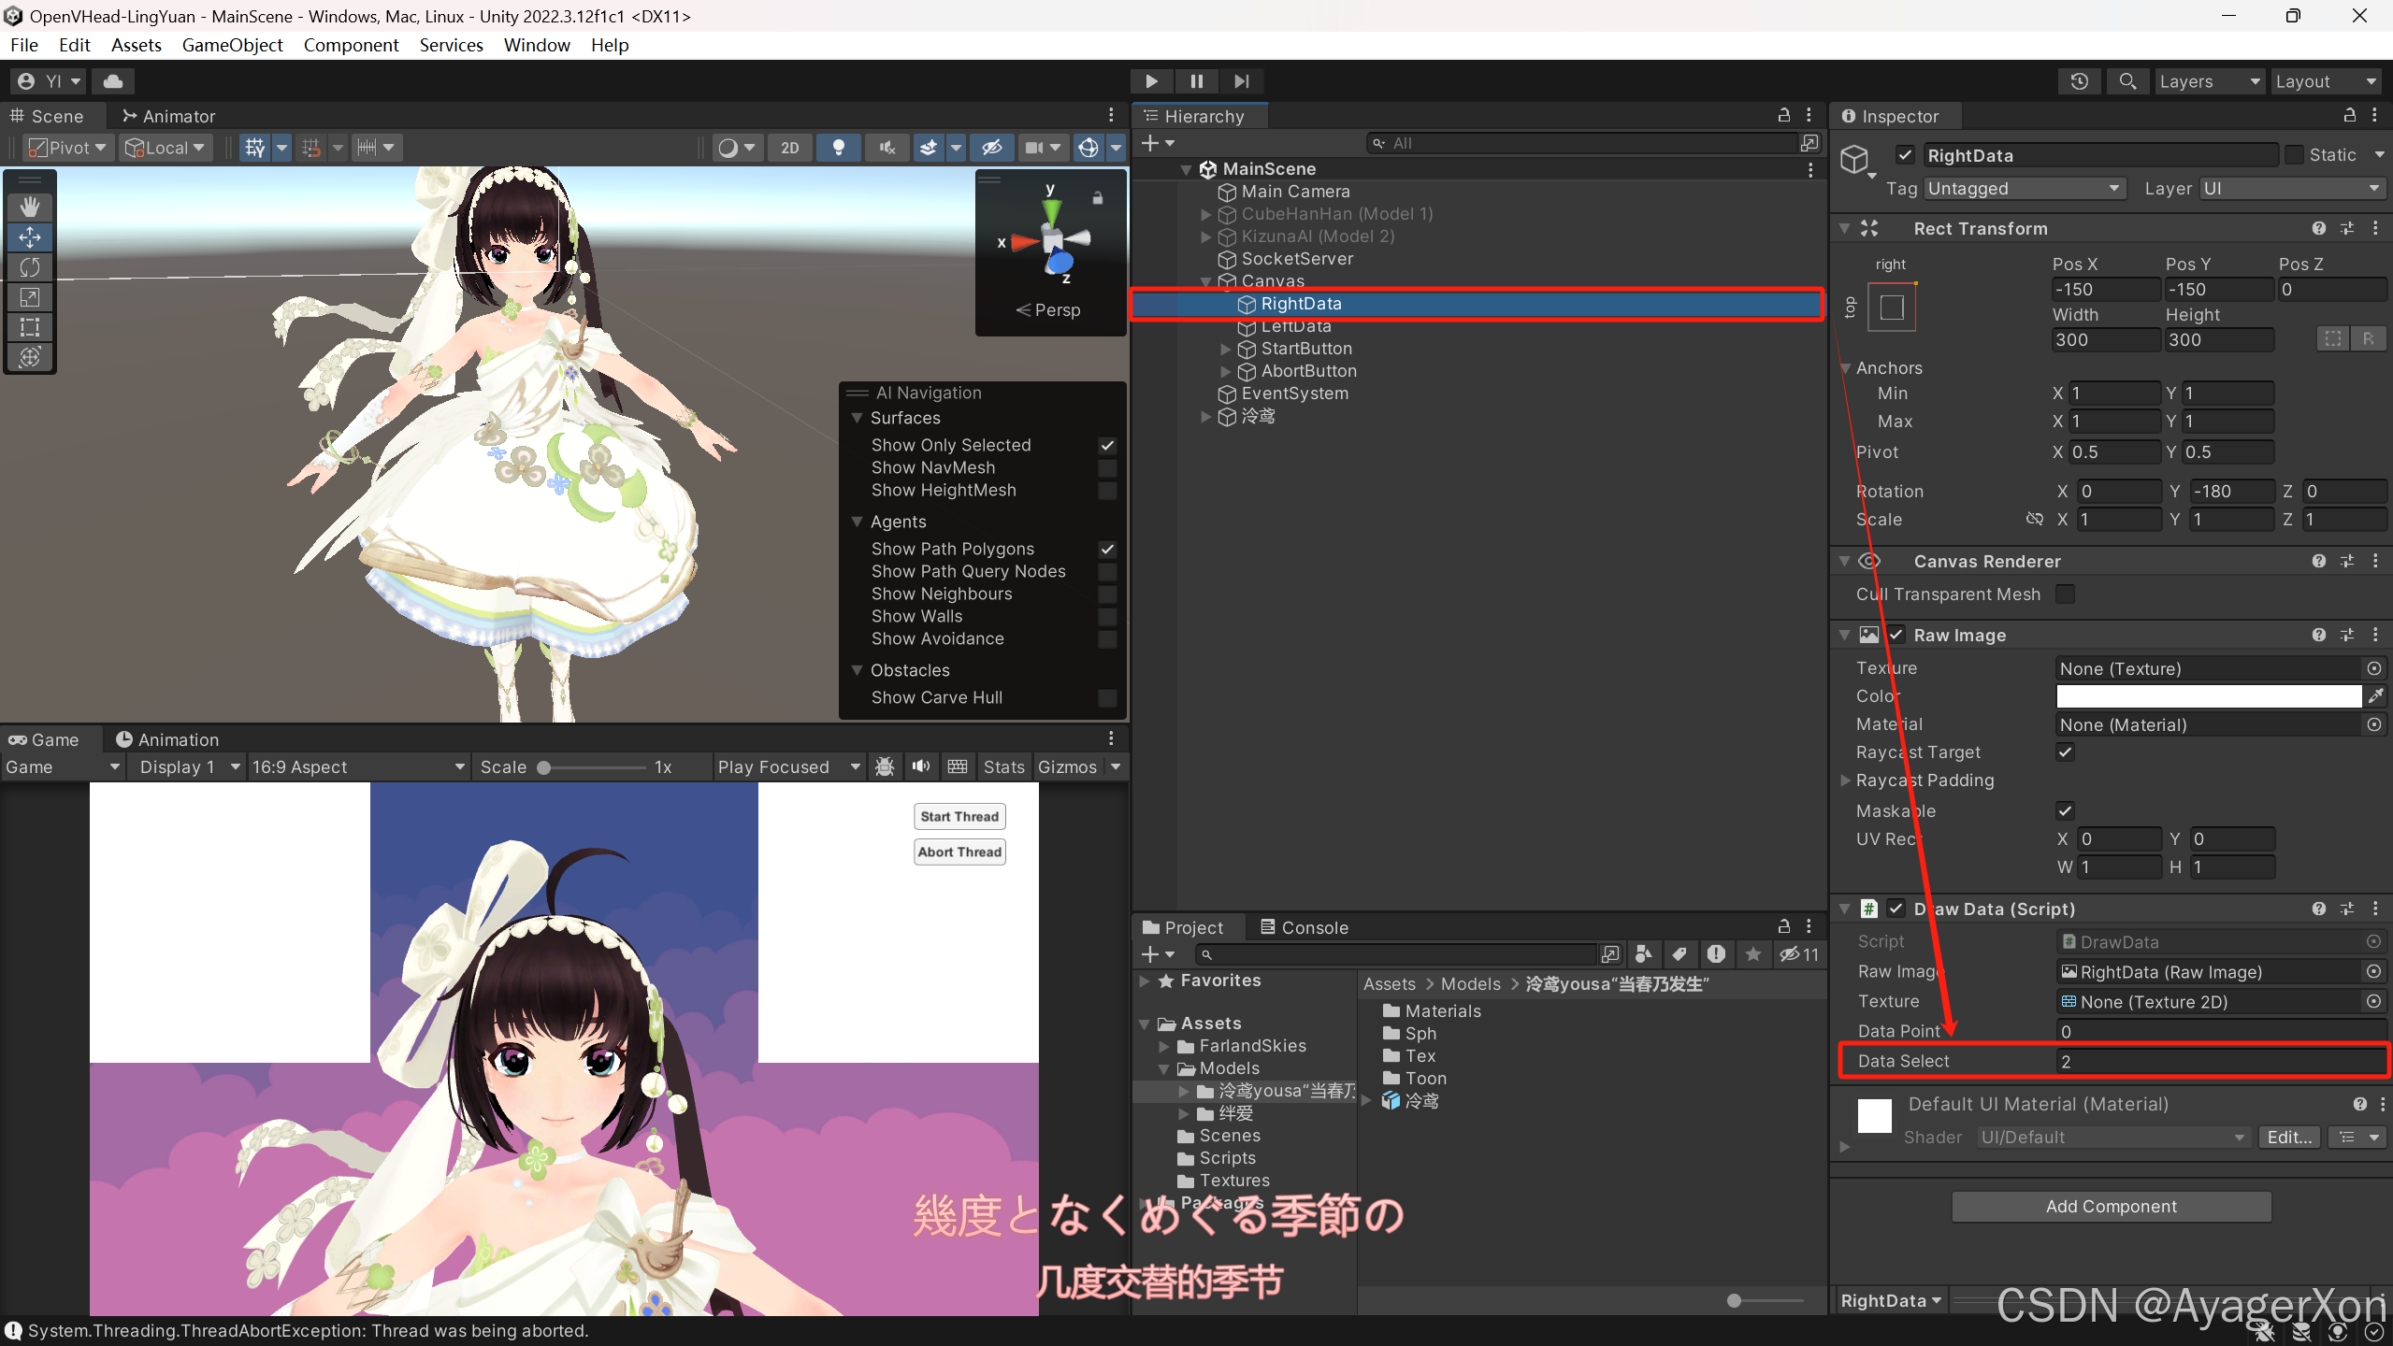Select the Rotate tool in Scene
Viewport: 2393px width, 1346px height.
click(30, 267)
